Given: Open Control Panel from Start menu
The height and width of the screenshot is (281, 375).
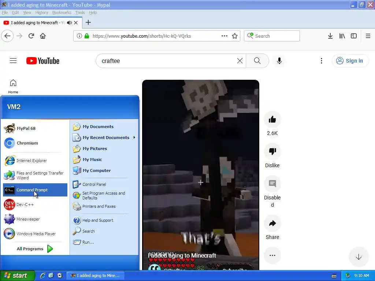Looking at the screenshot, I should [104, 184].
